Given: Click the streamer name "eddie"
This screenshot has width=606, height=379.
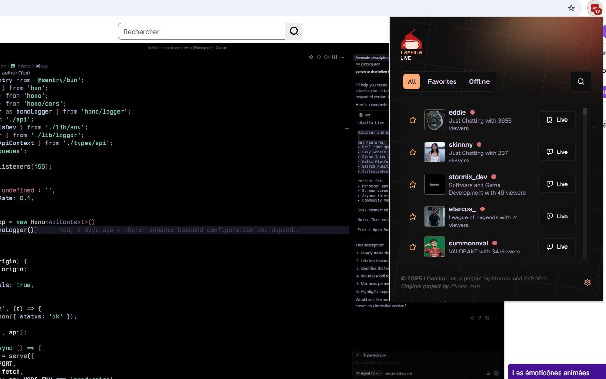Looking at the screenshot, I should pos(457,112).
